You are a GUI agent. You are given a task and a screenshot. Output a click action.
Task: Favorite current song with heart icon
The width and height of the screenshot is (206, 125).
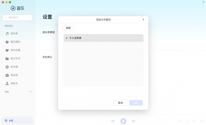(180, 121)
